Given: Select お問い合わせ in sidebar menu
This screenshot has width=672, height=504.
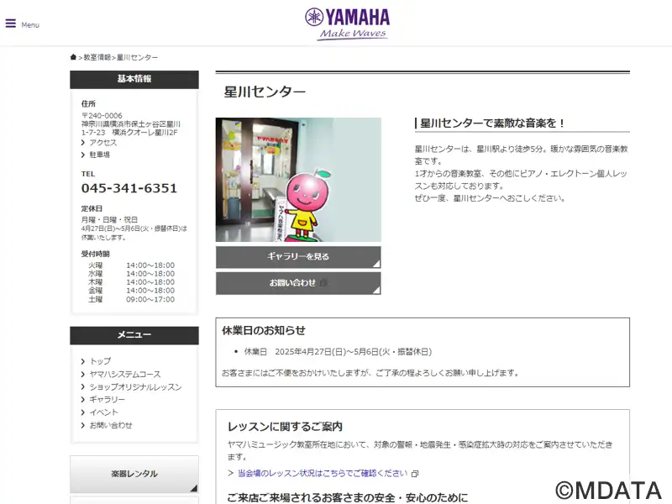Looking at the screenshot, I should pyautogui.click(x=111, y=425).
